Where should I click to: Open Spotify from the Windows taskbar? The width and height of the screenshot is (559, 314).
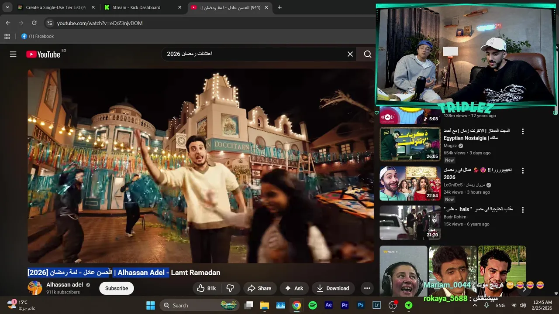[x=313, y=305]
